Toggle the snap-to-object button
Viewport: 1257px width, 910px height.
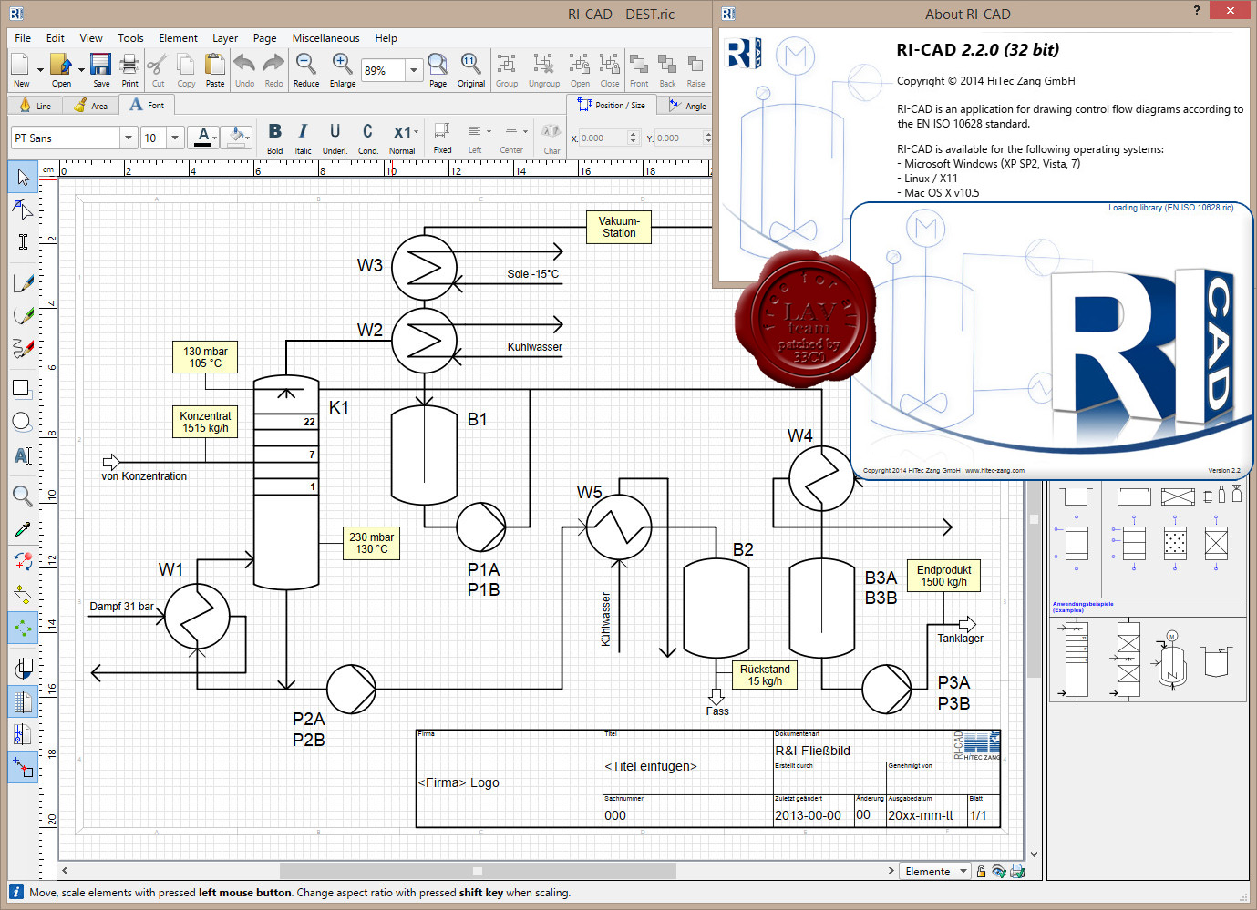[23, 767]
